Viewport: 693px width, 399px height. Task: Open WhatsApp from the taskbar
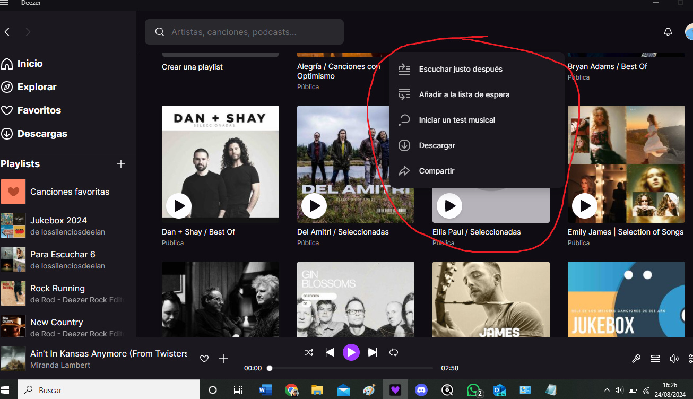[x=474, y=390]
